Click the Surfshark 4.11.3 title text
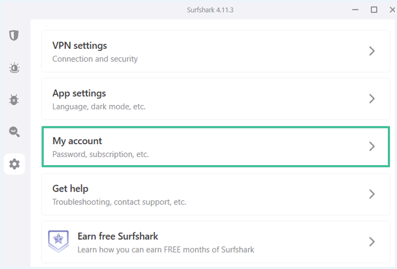Screen dimensions: 397x269 (x=210, y=10)
